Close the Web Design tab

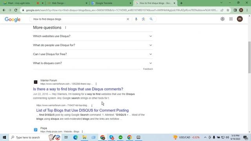pyautogui.click(x=87, y=3)
